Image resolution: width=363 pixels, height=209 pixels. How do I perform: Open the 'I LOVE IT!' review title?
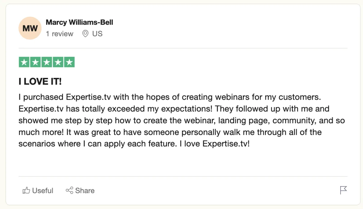coord(40,82)
